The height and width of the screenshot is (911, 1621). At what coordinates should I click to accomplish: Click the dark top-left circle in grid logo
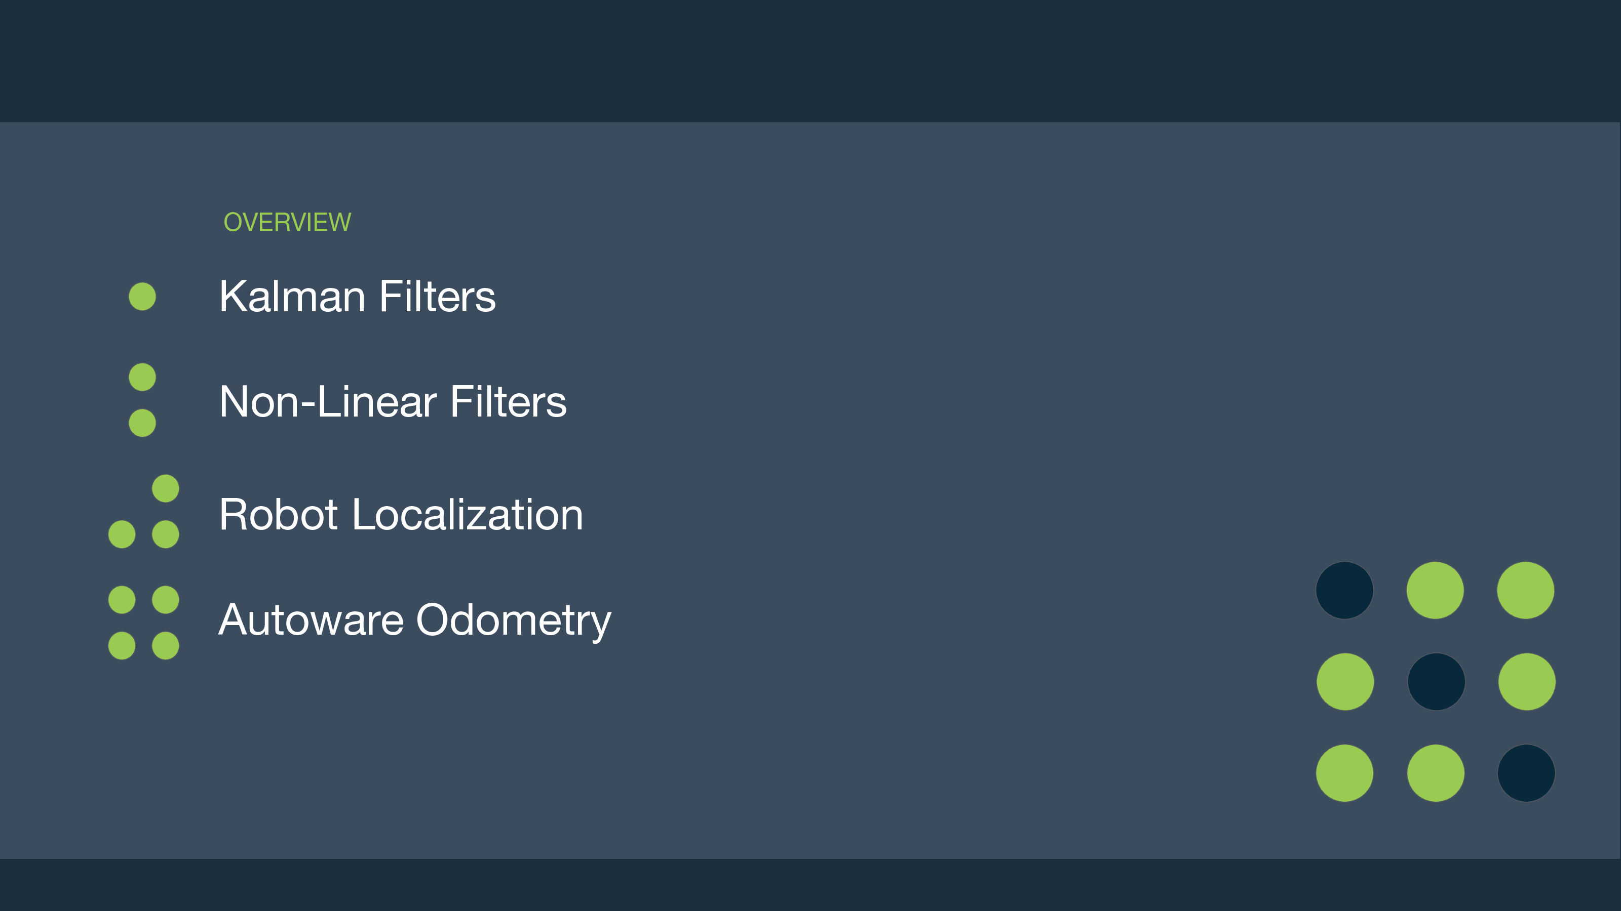point(1345,590)
